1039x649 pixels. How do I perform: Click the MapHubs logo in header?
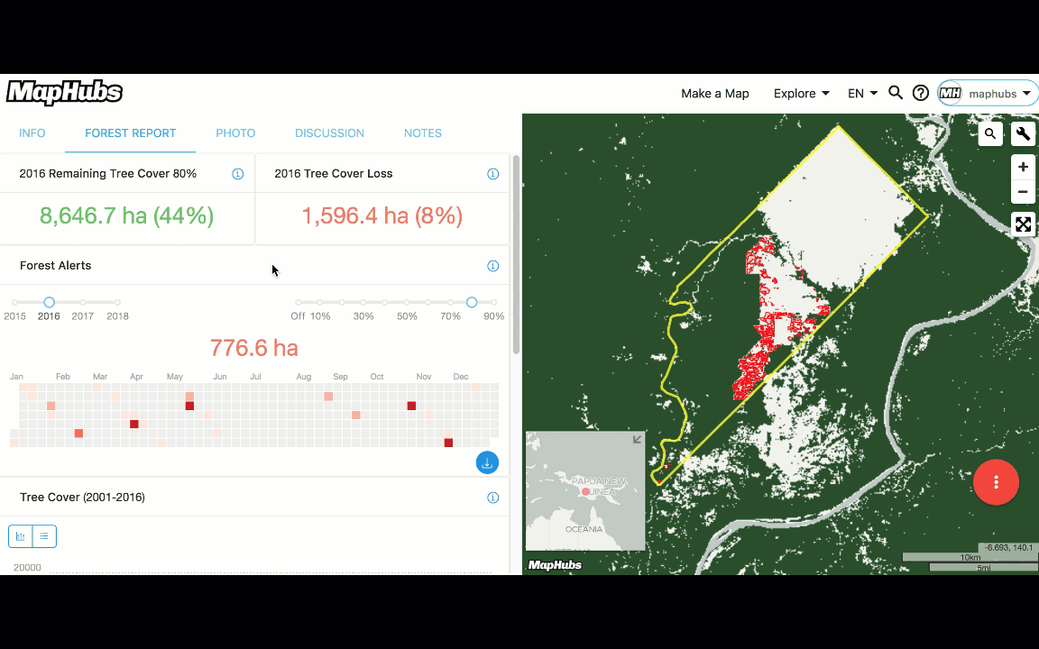pos(64,93)
